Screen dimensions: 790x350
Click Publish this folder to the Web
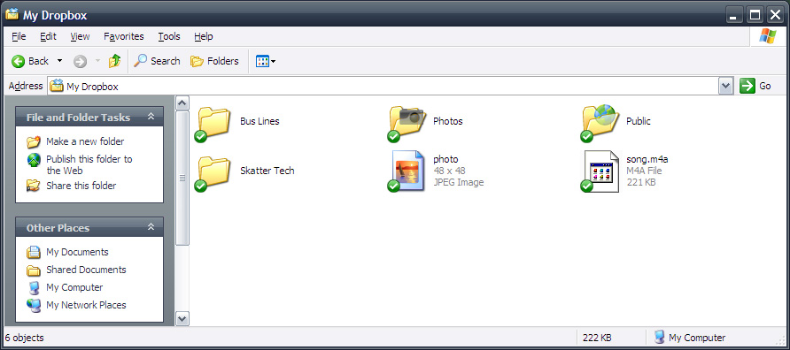click(89, 165)
